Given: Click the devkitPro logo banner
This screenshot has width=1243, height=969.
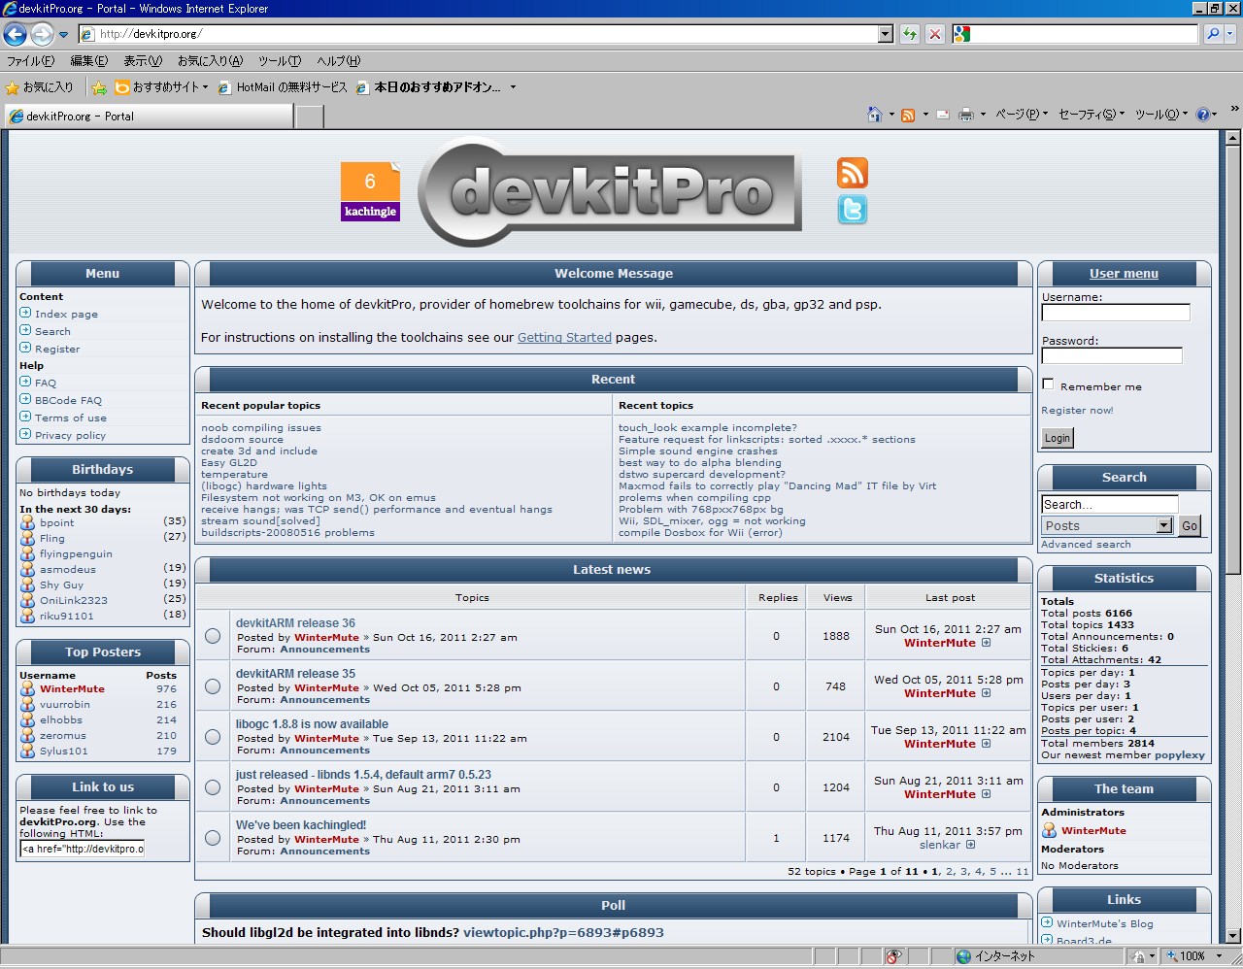Looking at the screenshot, I should 611,191.
